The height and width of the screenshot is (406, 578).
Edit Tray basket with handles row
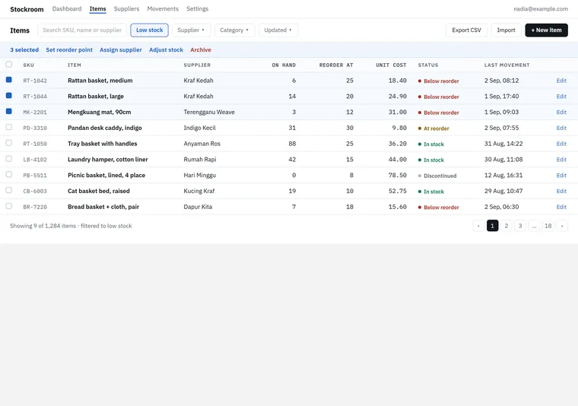click(x=561, y=144)
